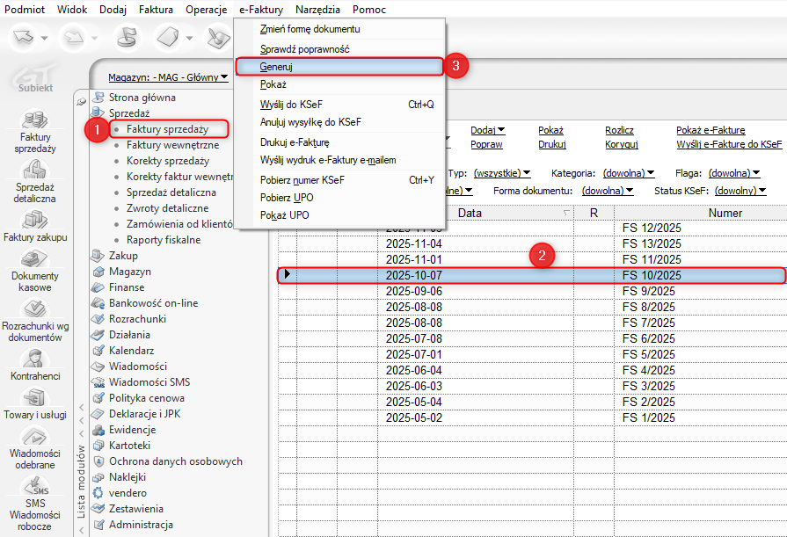The width and height of the screenshot is (787, 537).
Task: Select Generuj from e-Faktury menu
Action: (338, 66)
